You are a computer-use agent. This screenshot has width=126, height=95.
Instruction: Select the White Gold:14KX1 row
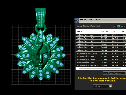click(101, 63)
